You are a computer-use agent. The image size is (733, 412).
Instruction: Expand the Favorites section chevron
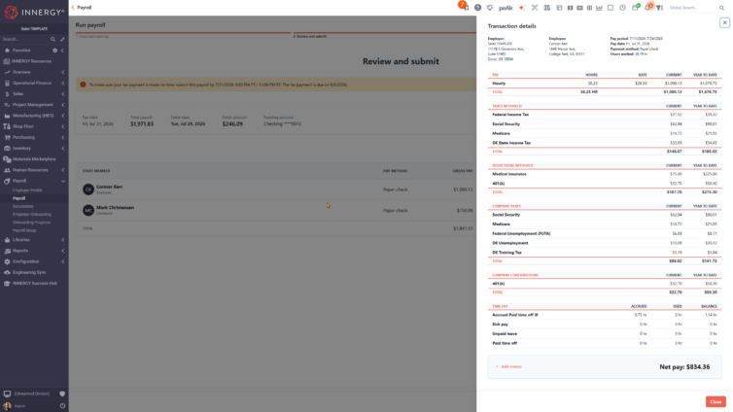62,50
